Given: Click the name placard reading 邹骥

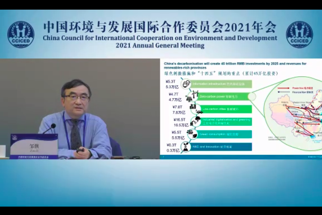Looking at the screenshot, I should 34,146.
